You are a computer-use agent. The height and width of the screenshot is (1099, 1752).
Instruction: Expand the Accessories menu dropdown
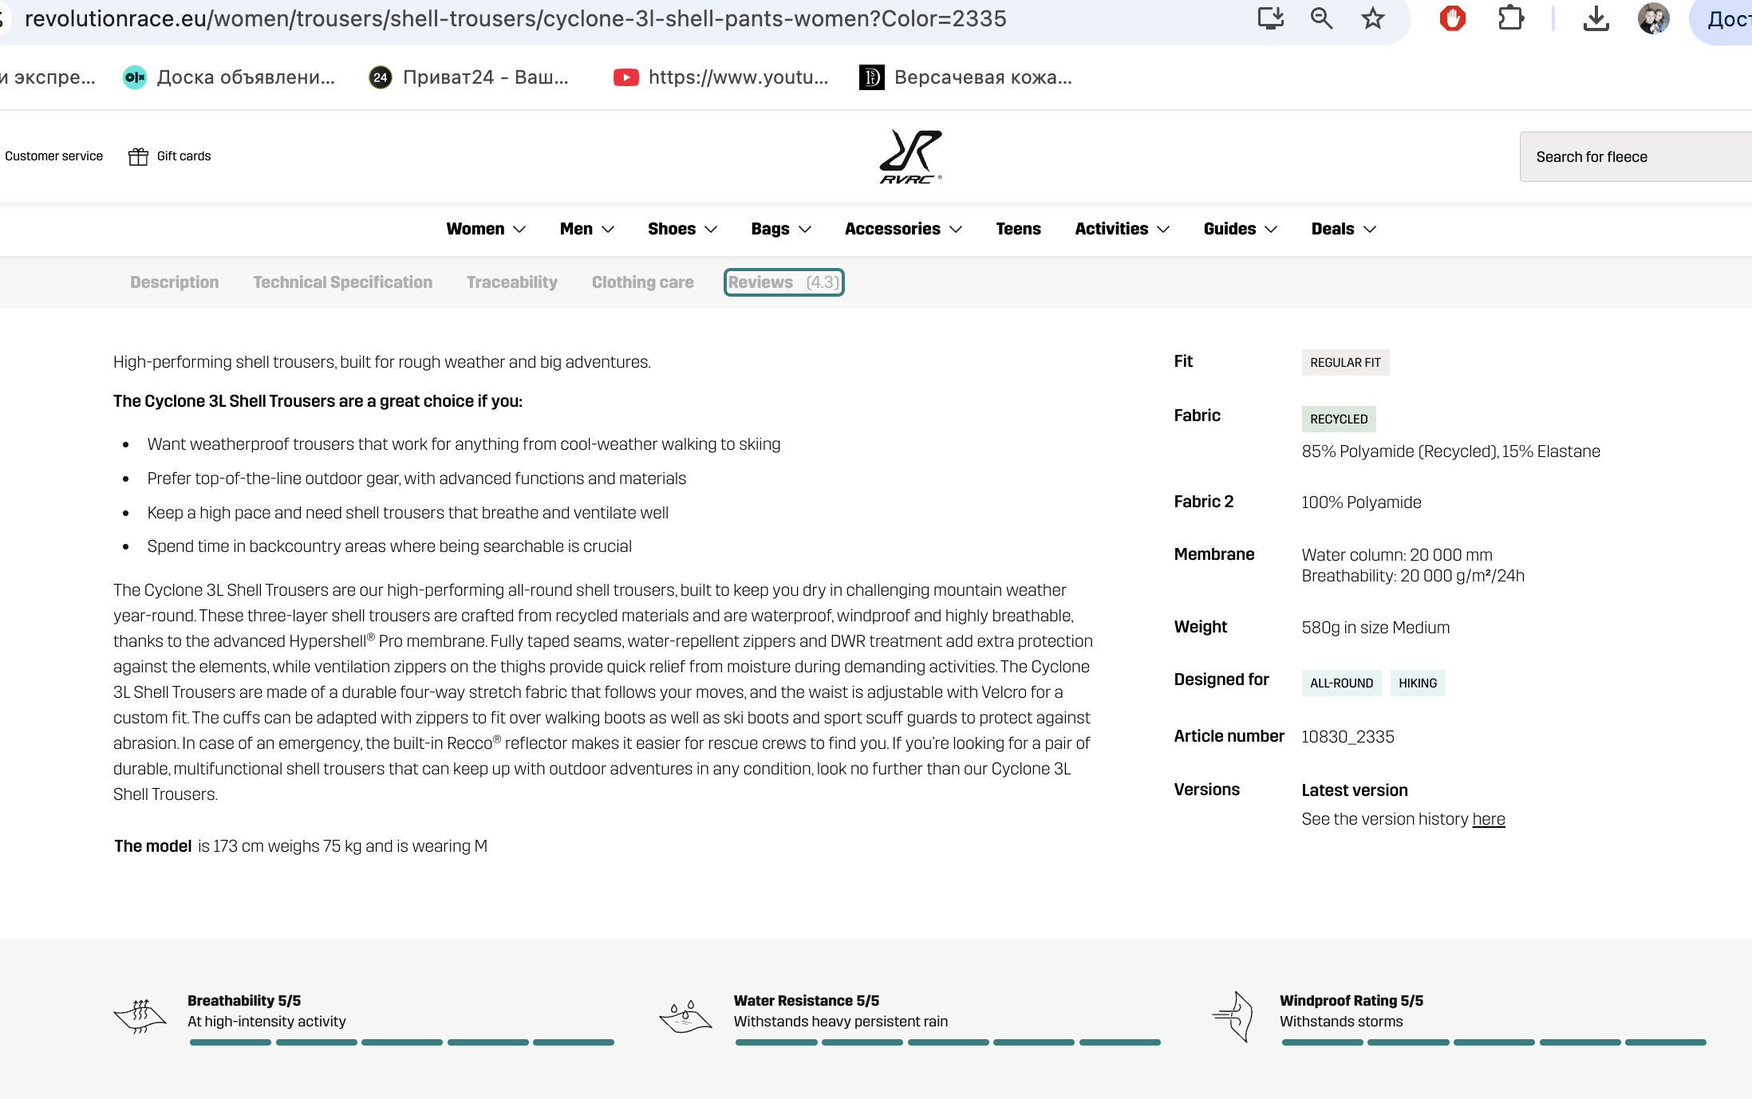pyautogui.click(x=903, y=229)
